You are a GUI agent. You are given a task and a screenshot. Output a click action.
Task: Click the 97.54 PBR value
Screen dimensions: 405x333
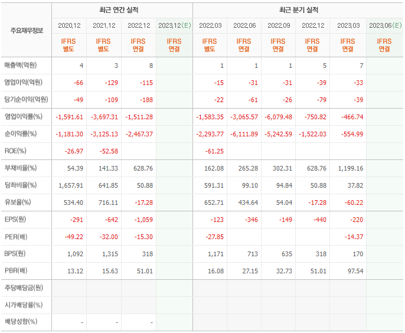[355, 271]
